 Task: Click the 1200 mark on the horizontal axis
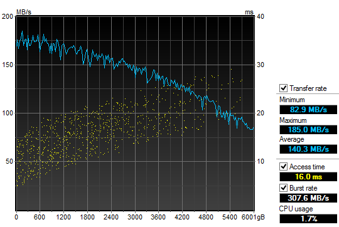[63, 217]
